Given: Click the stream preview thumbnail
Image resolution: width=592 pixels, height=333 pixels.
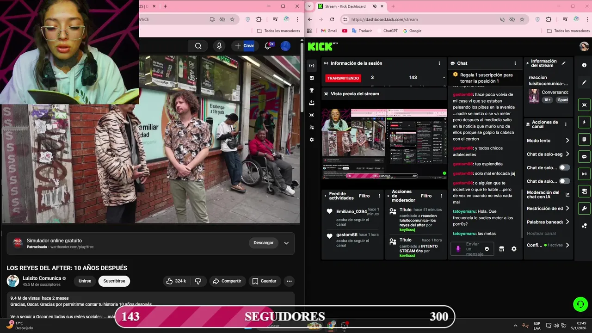Looking at the screenshot, I should 384,144.
